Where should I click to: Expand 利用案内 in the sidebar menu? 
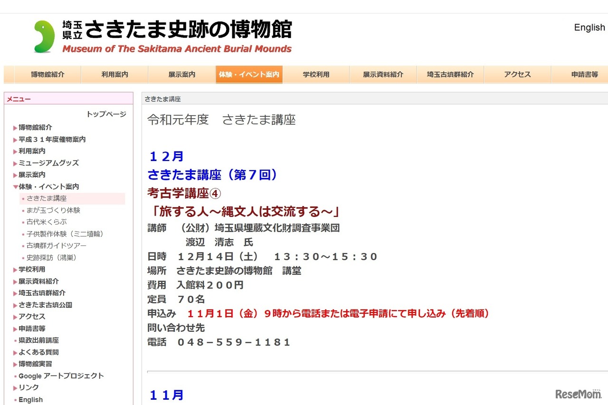point(32,151)
